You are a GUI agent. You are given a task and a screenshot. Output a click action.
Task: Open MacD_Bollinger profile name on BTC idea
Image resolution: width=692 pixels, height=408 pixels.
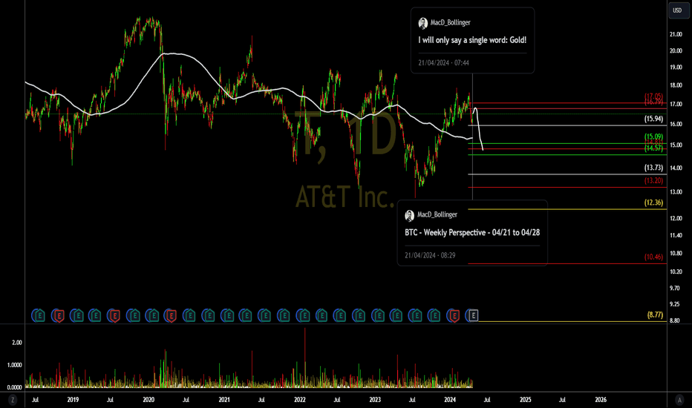(x=437, y=215)
